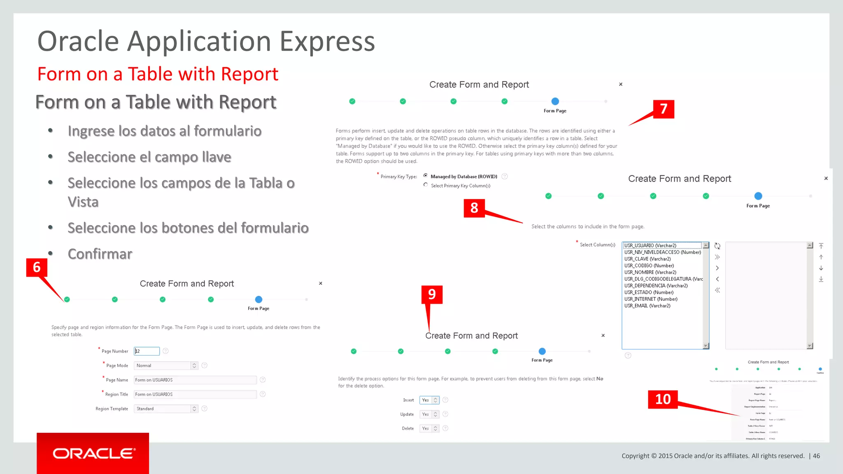Click the blue Form Page step in the Select Column(s) wizard
Image resolution: width=843 pixels, height=474 pixels.
point(758,196)
